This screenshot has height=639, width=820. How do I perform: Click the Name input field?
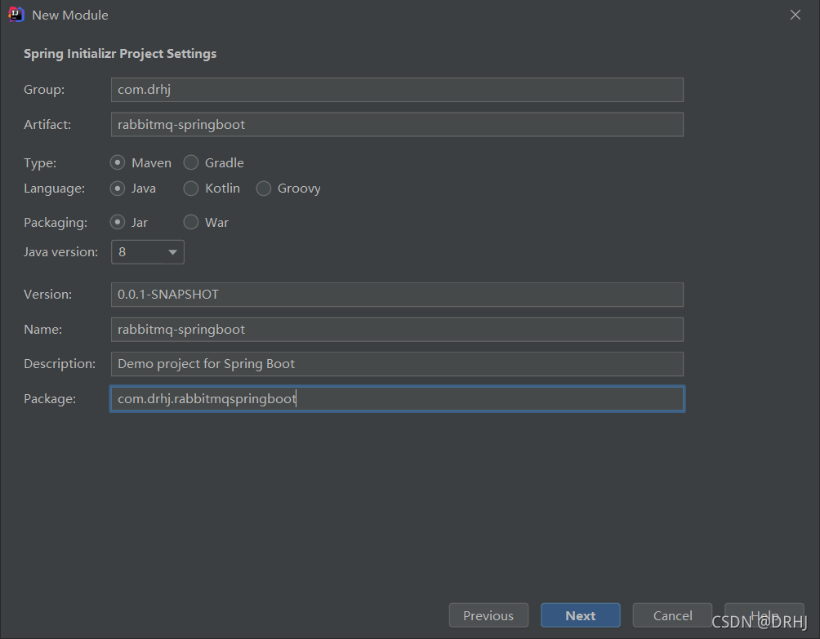tap(397, 329)
